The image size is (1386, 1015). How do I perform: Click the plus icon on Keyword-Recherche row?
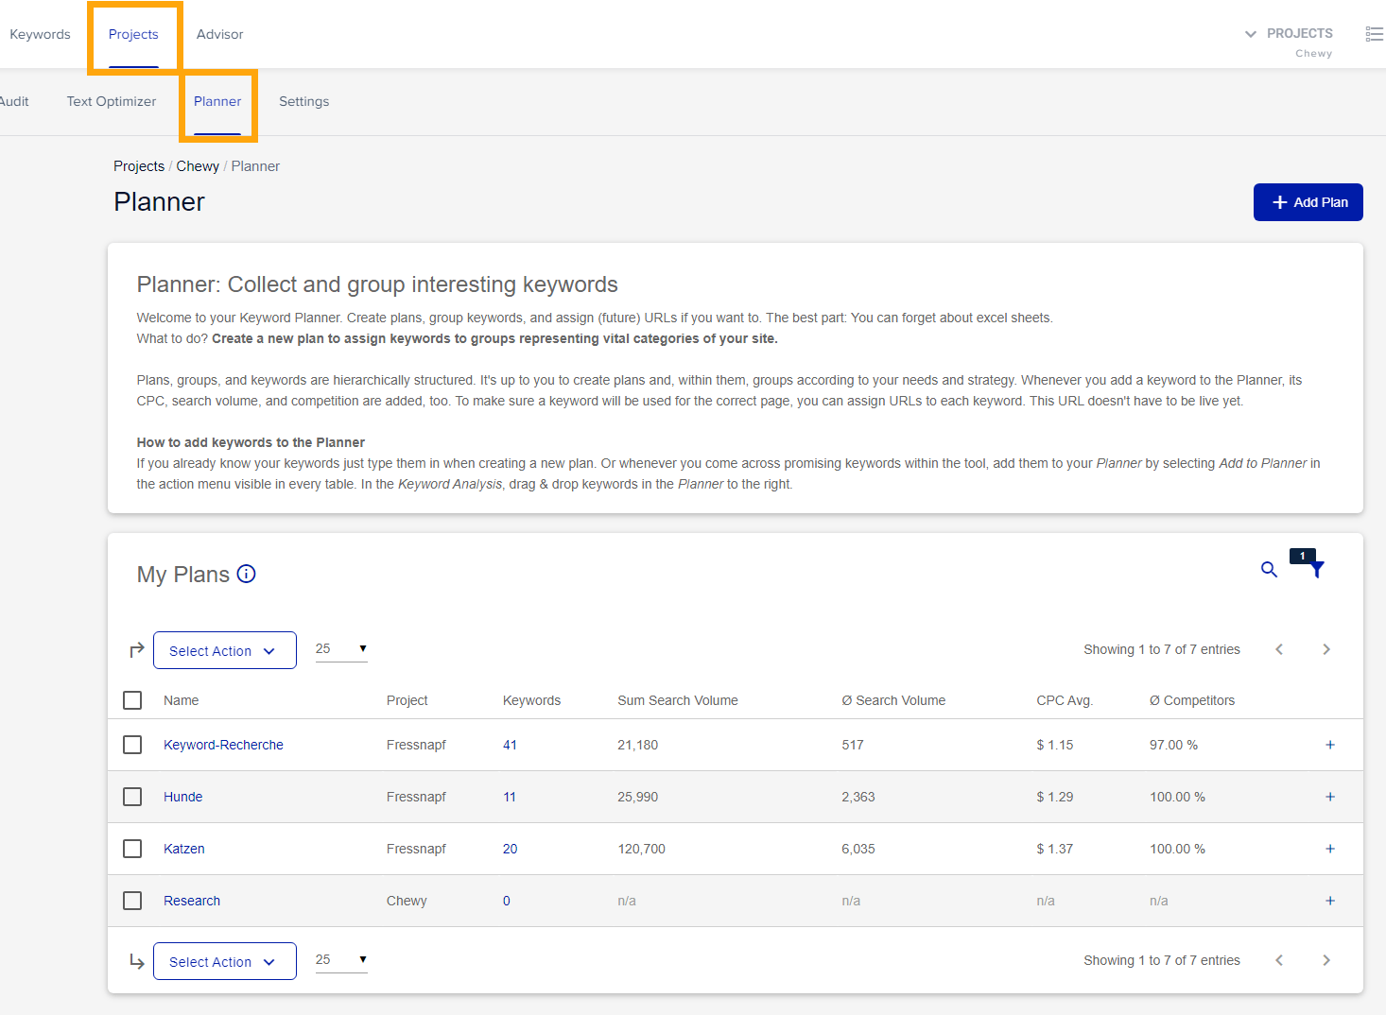(1330, 745)
